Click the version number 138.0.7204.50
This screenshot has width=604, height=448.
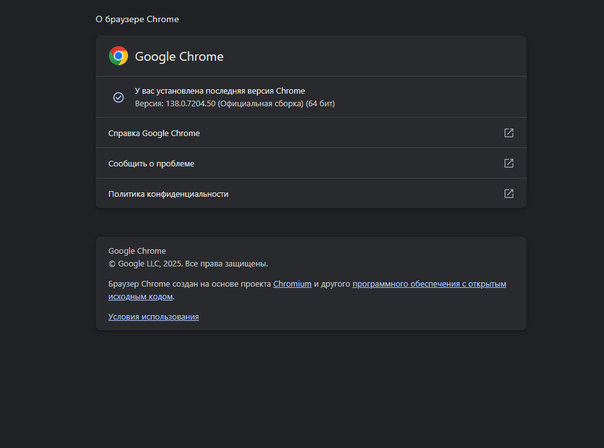pyautogui.click(x=190, y=104)
